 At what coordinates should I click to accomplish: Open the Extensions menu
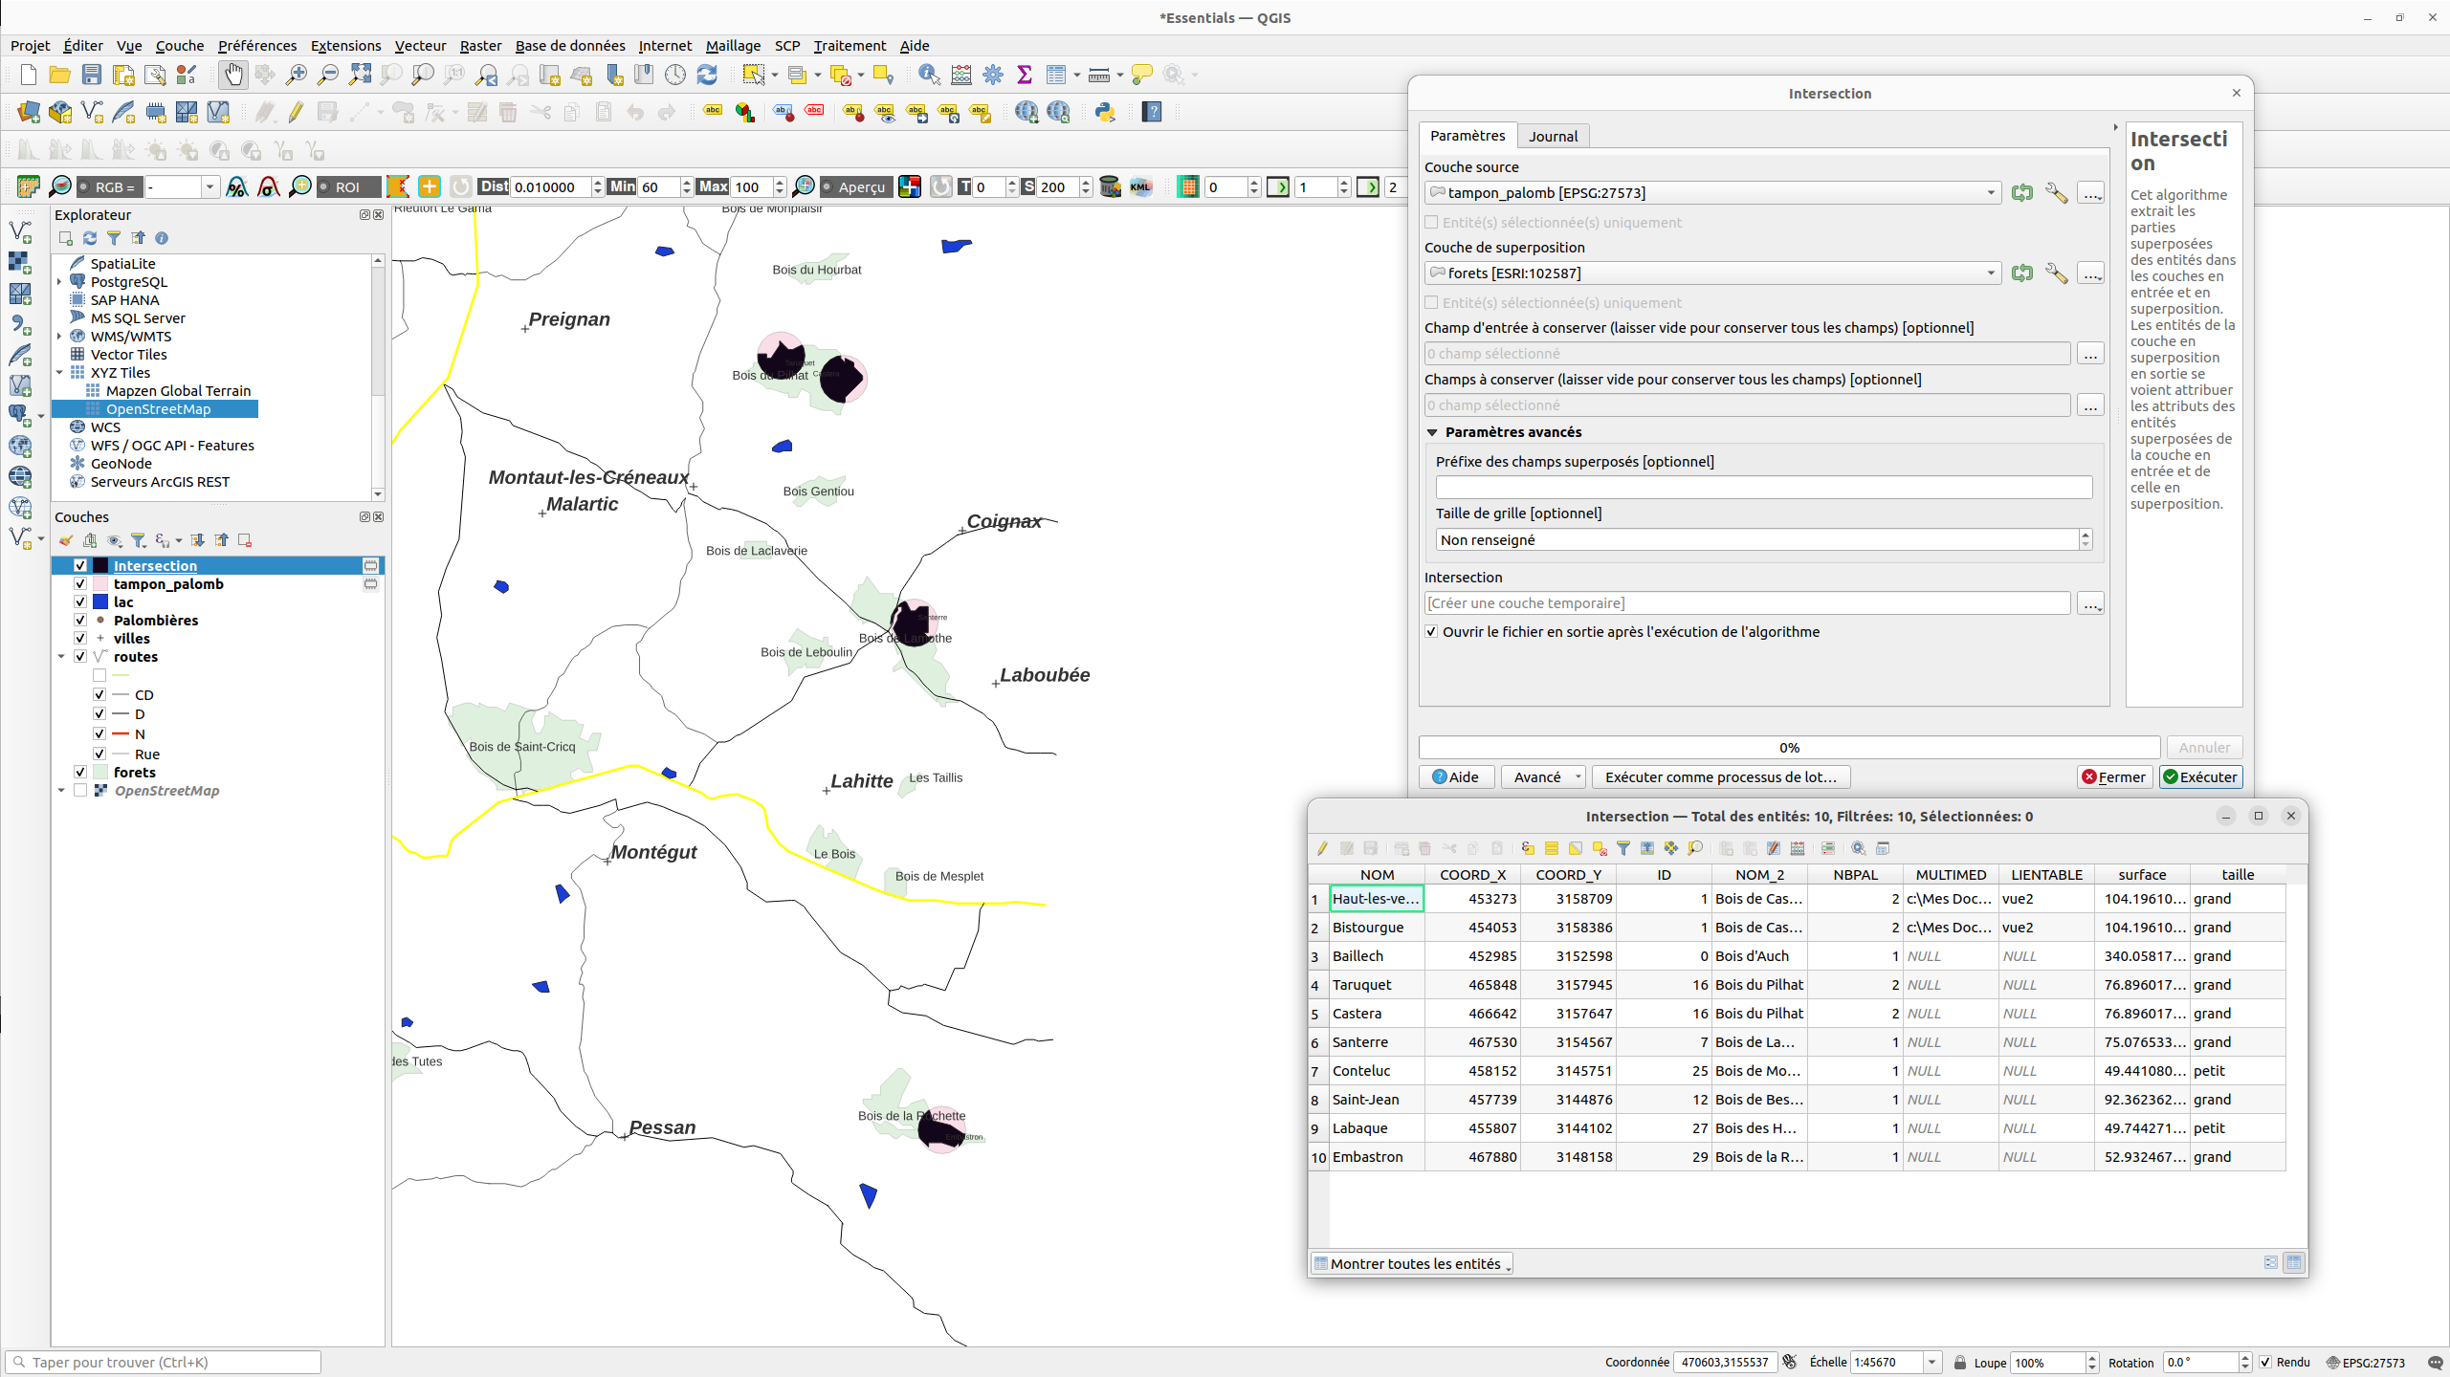pyautogui.click(x=345, y=46)
